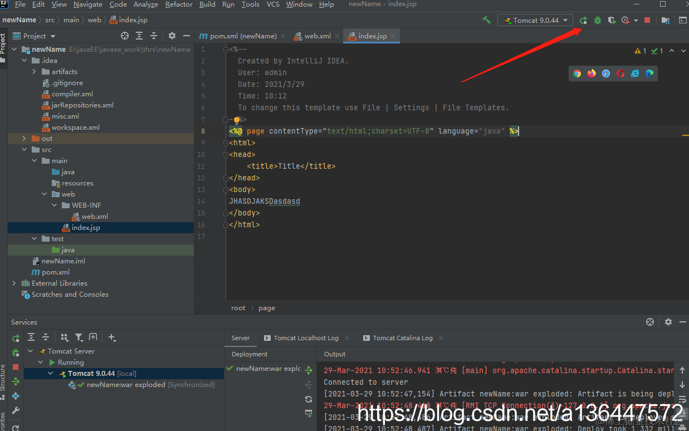Close the index.jsp editor tab
This screenshot has width=689, height=431.
point(394,36)
